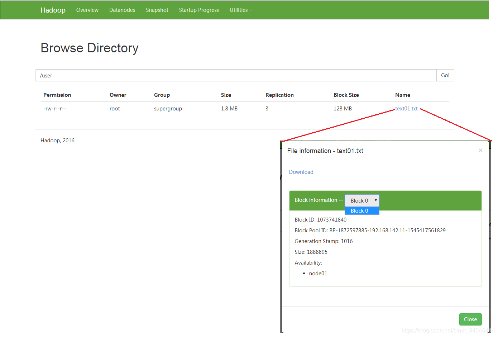Viewport: 498px width, 337px height.
Task: Click the Availability: label
Action: (x=308, y=263)
